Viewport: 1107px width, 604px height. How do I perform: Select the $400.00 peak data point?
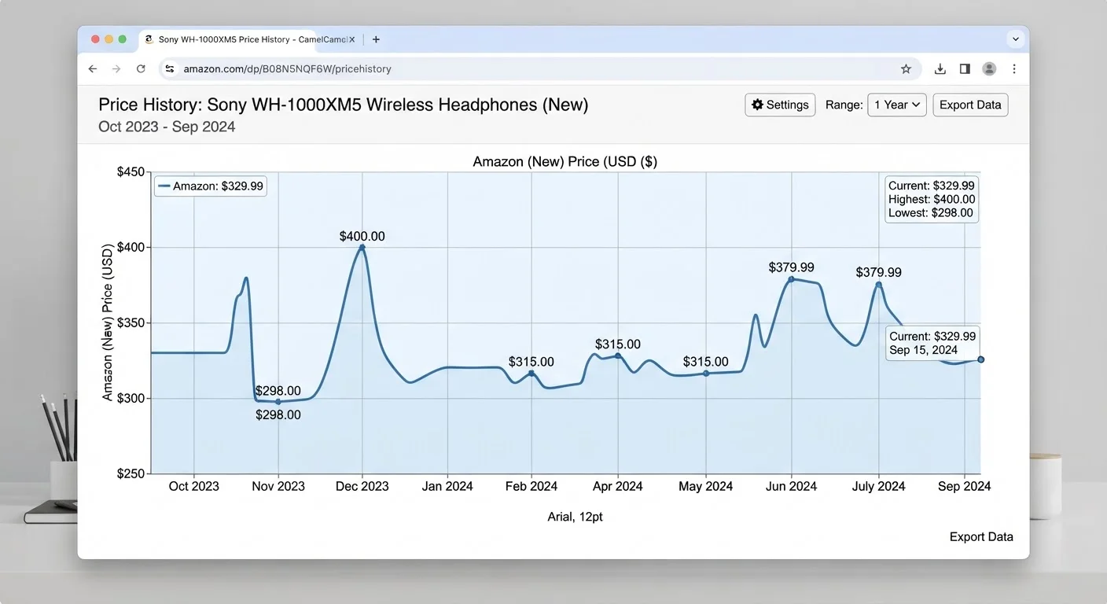362,247
